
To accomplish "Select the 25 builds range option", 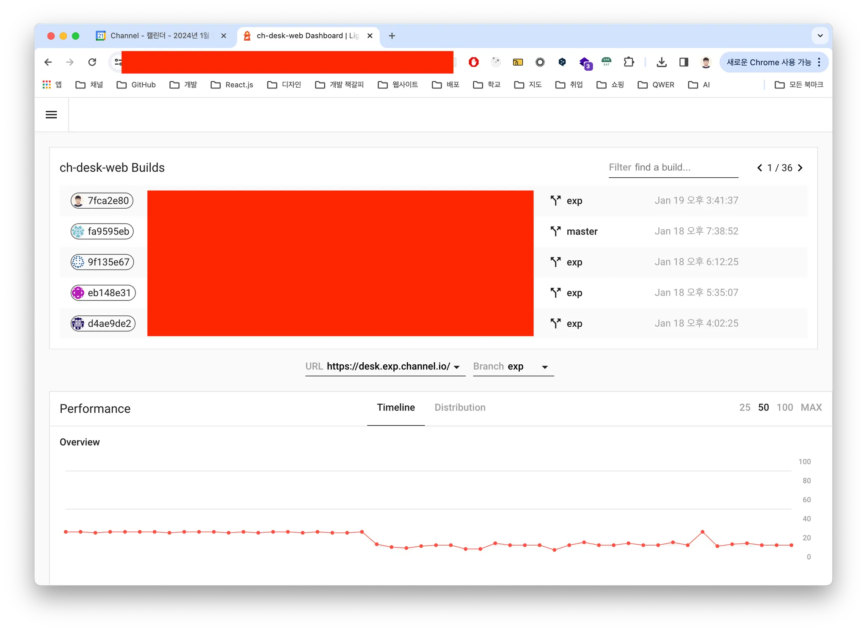I will click(x=745, y=408).
